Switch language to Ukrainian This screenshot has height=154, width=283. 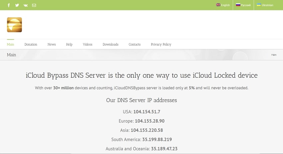tap(265, 5)
